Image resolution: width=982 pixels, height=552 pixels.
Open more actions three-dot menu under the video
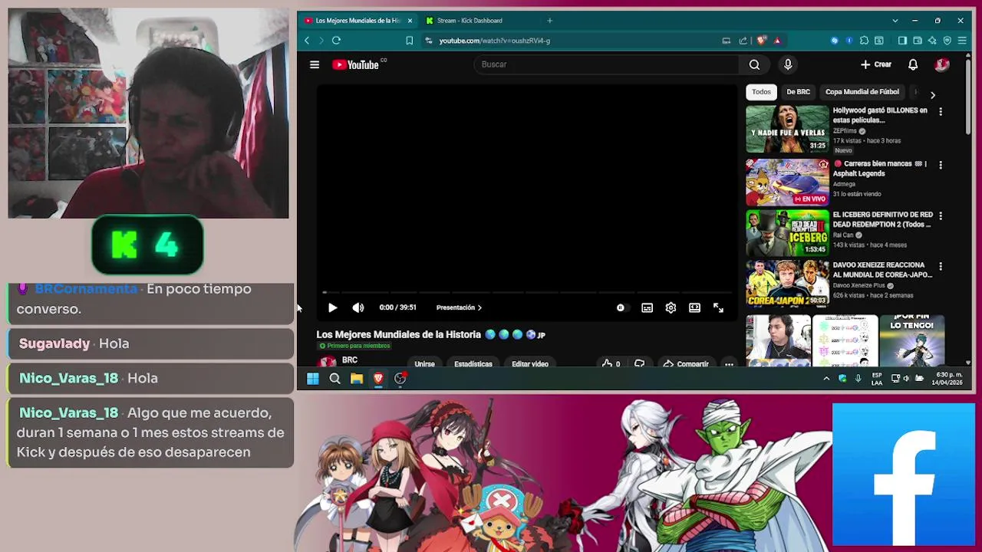pos(729,363)
